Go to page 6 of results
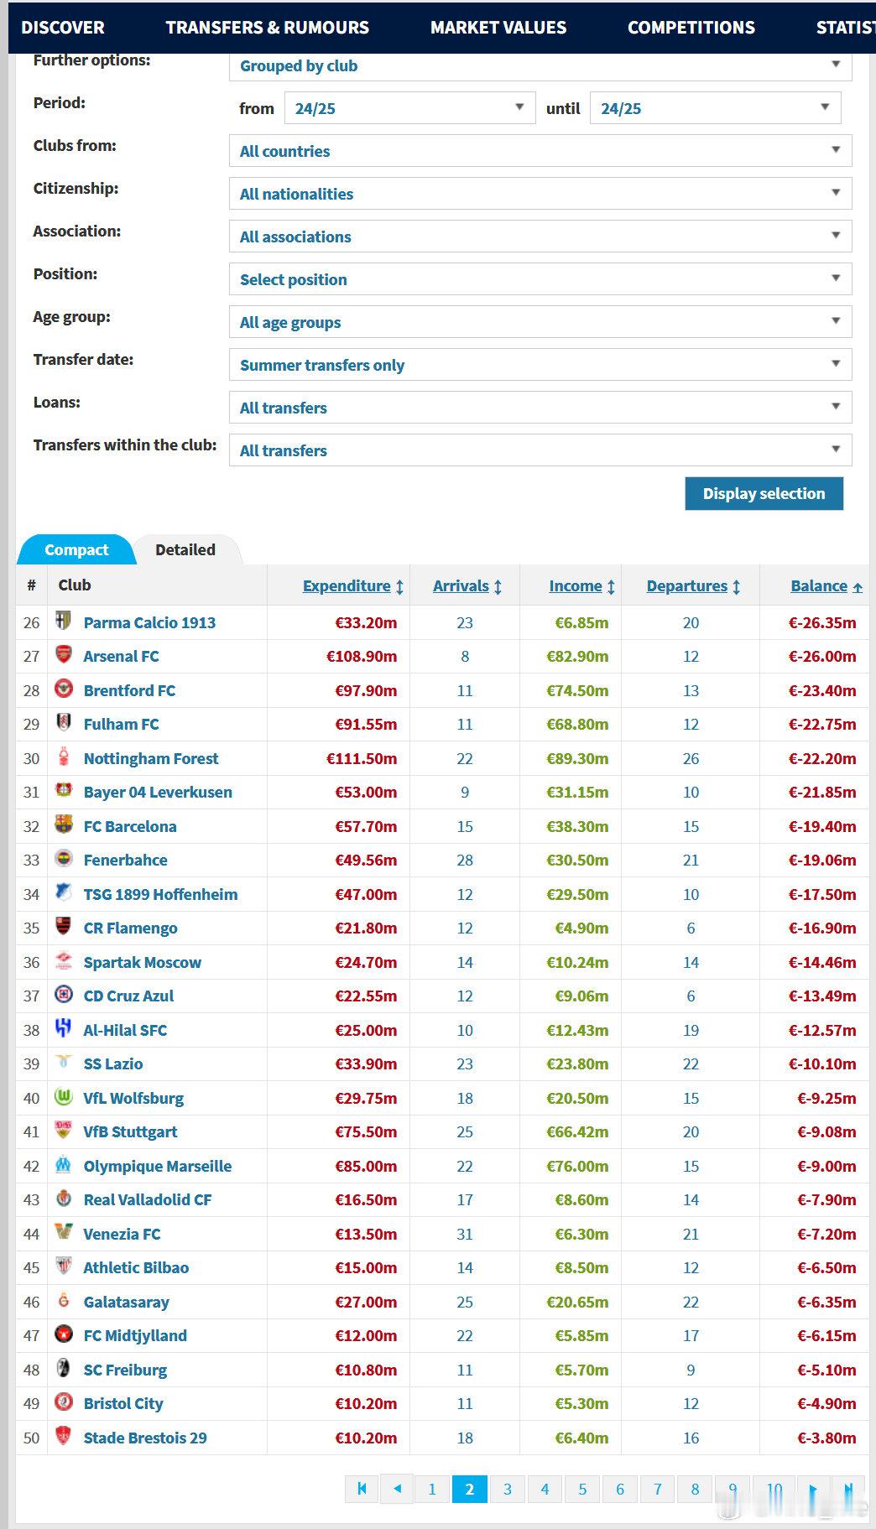This screenshot has height=1529, width=876. click(x=620, y=1489)
